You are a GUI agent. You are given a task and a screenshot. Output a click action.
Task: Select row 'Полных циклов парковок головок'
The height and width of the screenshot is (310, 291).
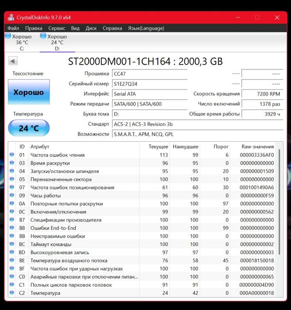point(142,285)
